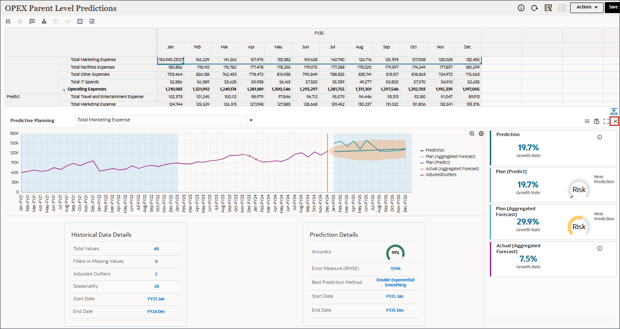Maximize the Predictive Planning panel

click(606, 121)
